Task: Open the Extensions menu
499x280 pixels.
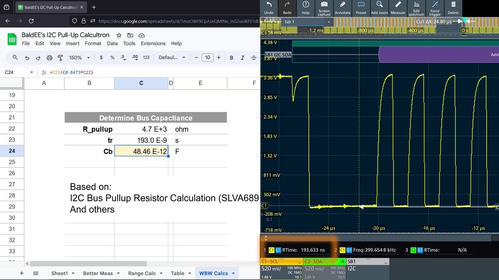Action: pos(153,43)
